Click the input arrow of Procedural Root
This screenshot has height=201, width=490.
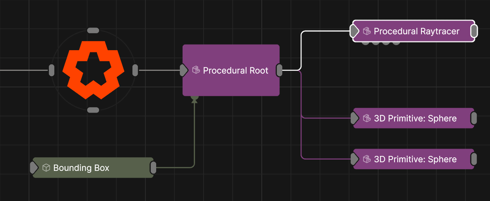184,70
